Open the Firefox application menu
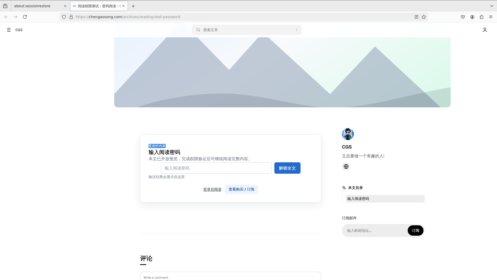Image resolution: width=497 pixels, height=280 pixels. click(491, 17)
